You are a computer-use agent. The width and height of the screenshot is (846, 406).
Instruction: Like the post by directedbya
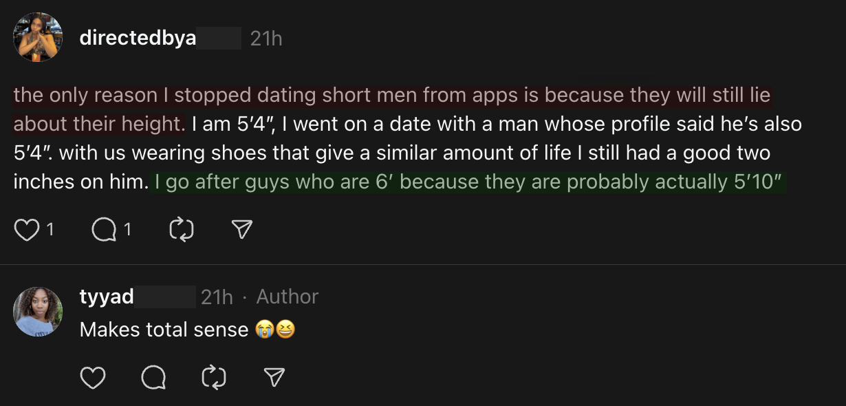tap(26, 230)
